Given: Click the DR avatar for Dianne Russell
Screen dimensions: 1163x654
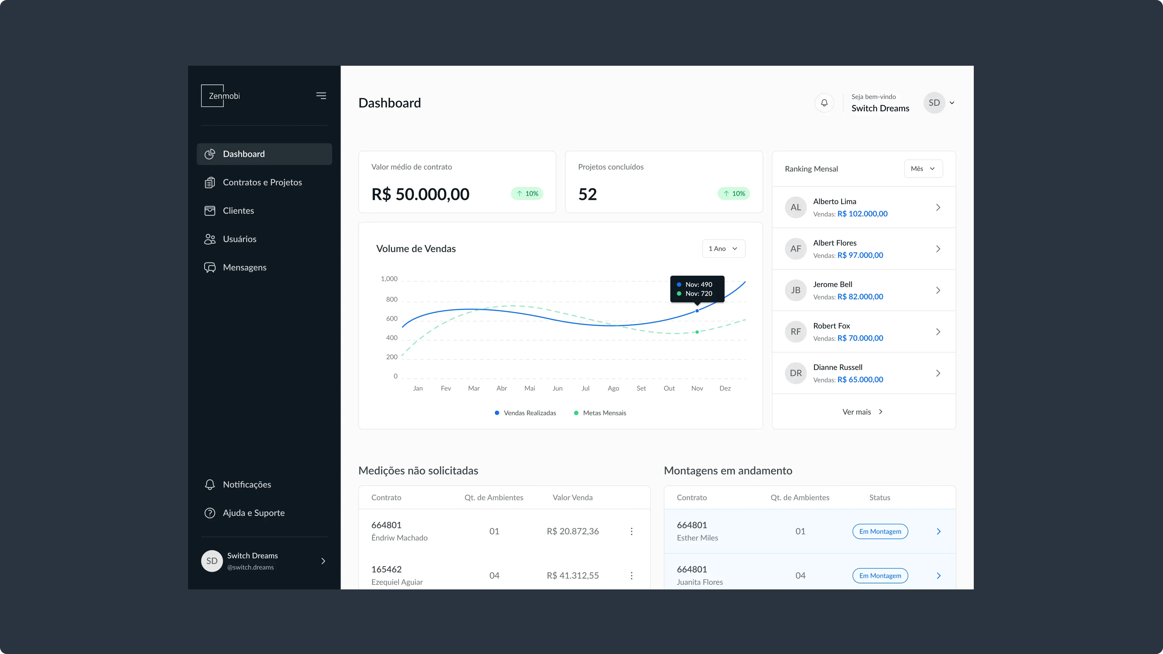Looking at the screenshot, I should coord(796,373).
